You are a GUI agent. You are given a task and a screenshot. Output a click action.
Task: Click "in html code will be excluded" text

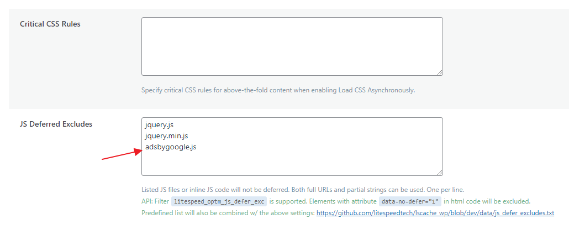[487, 201]
